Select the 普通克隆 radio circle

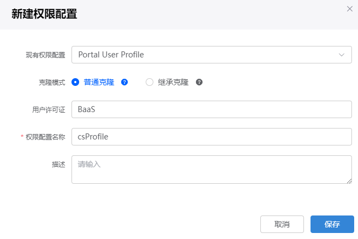[75, 82]
